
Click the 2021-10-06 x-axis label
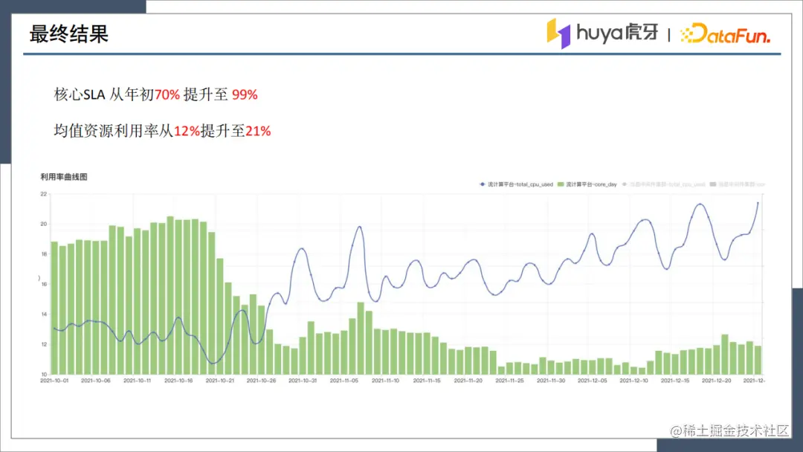(96, 381)
